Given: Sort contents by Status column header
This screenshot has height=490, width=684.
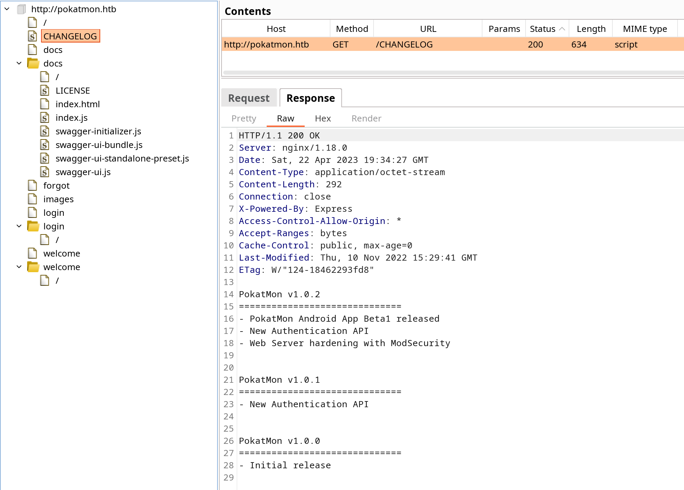Looking at the screenshot, I should 547,29.
